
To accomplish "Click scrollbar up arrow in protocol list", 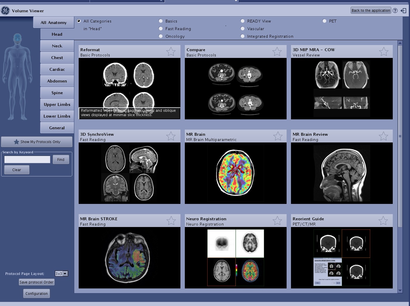I will (x=400, y=43).
